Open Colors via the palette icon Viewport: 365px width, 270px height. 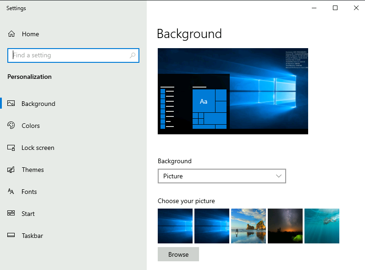(x=11, y=126)
